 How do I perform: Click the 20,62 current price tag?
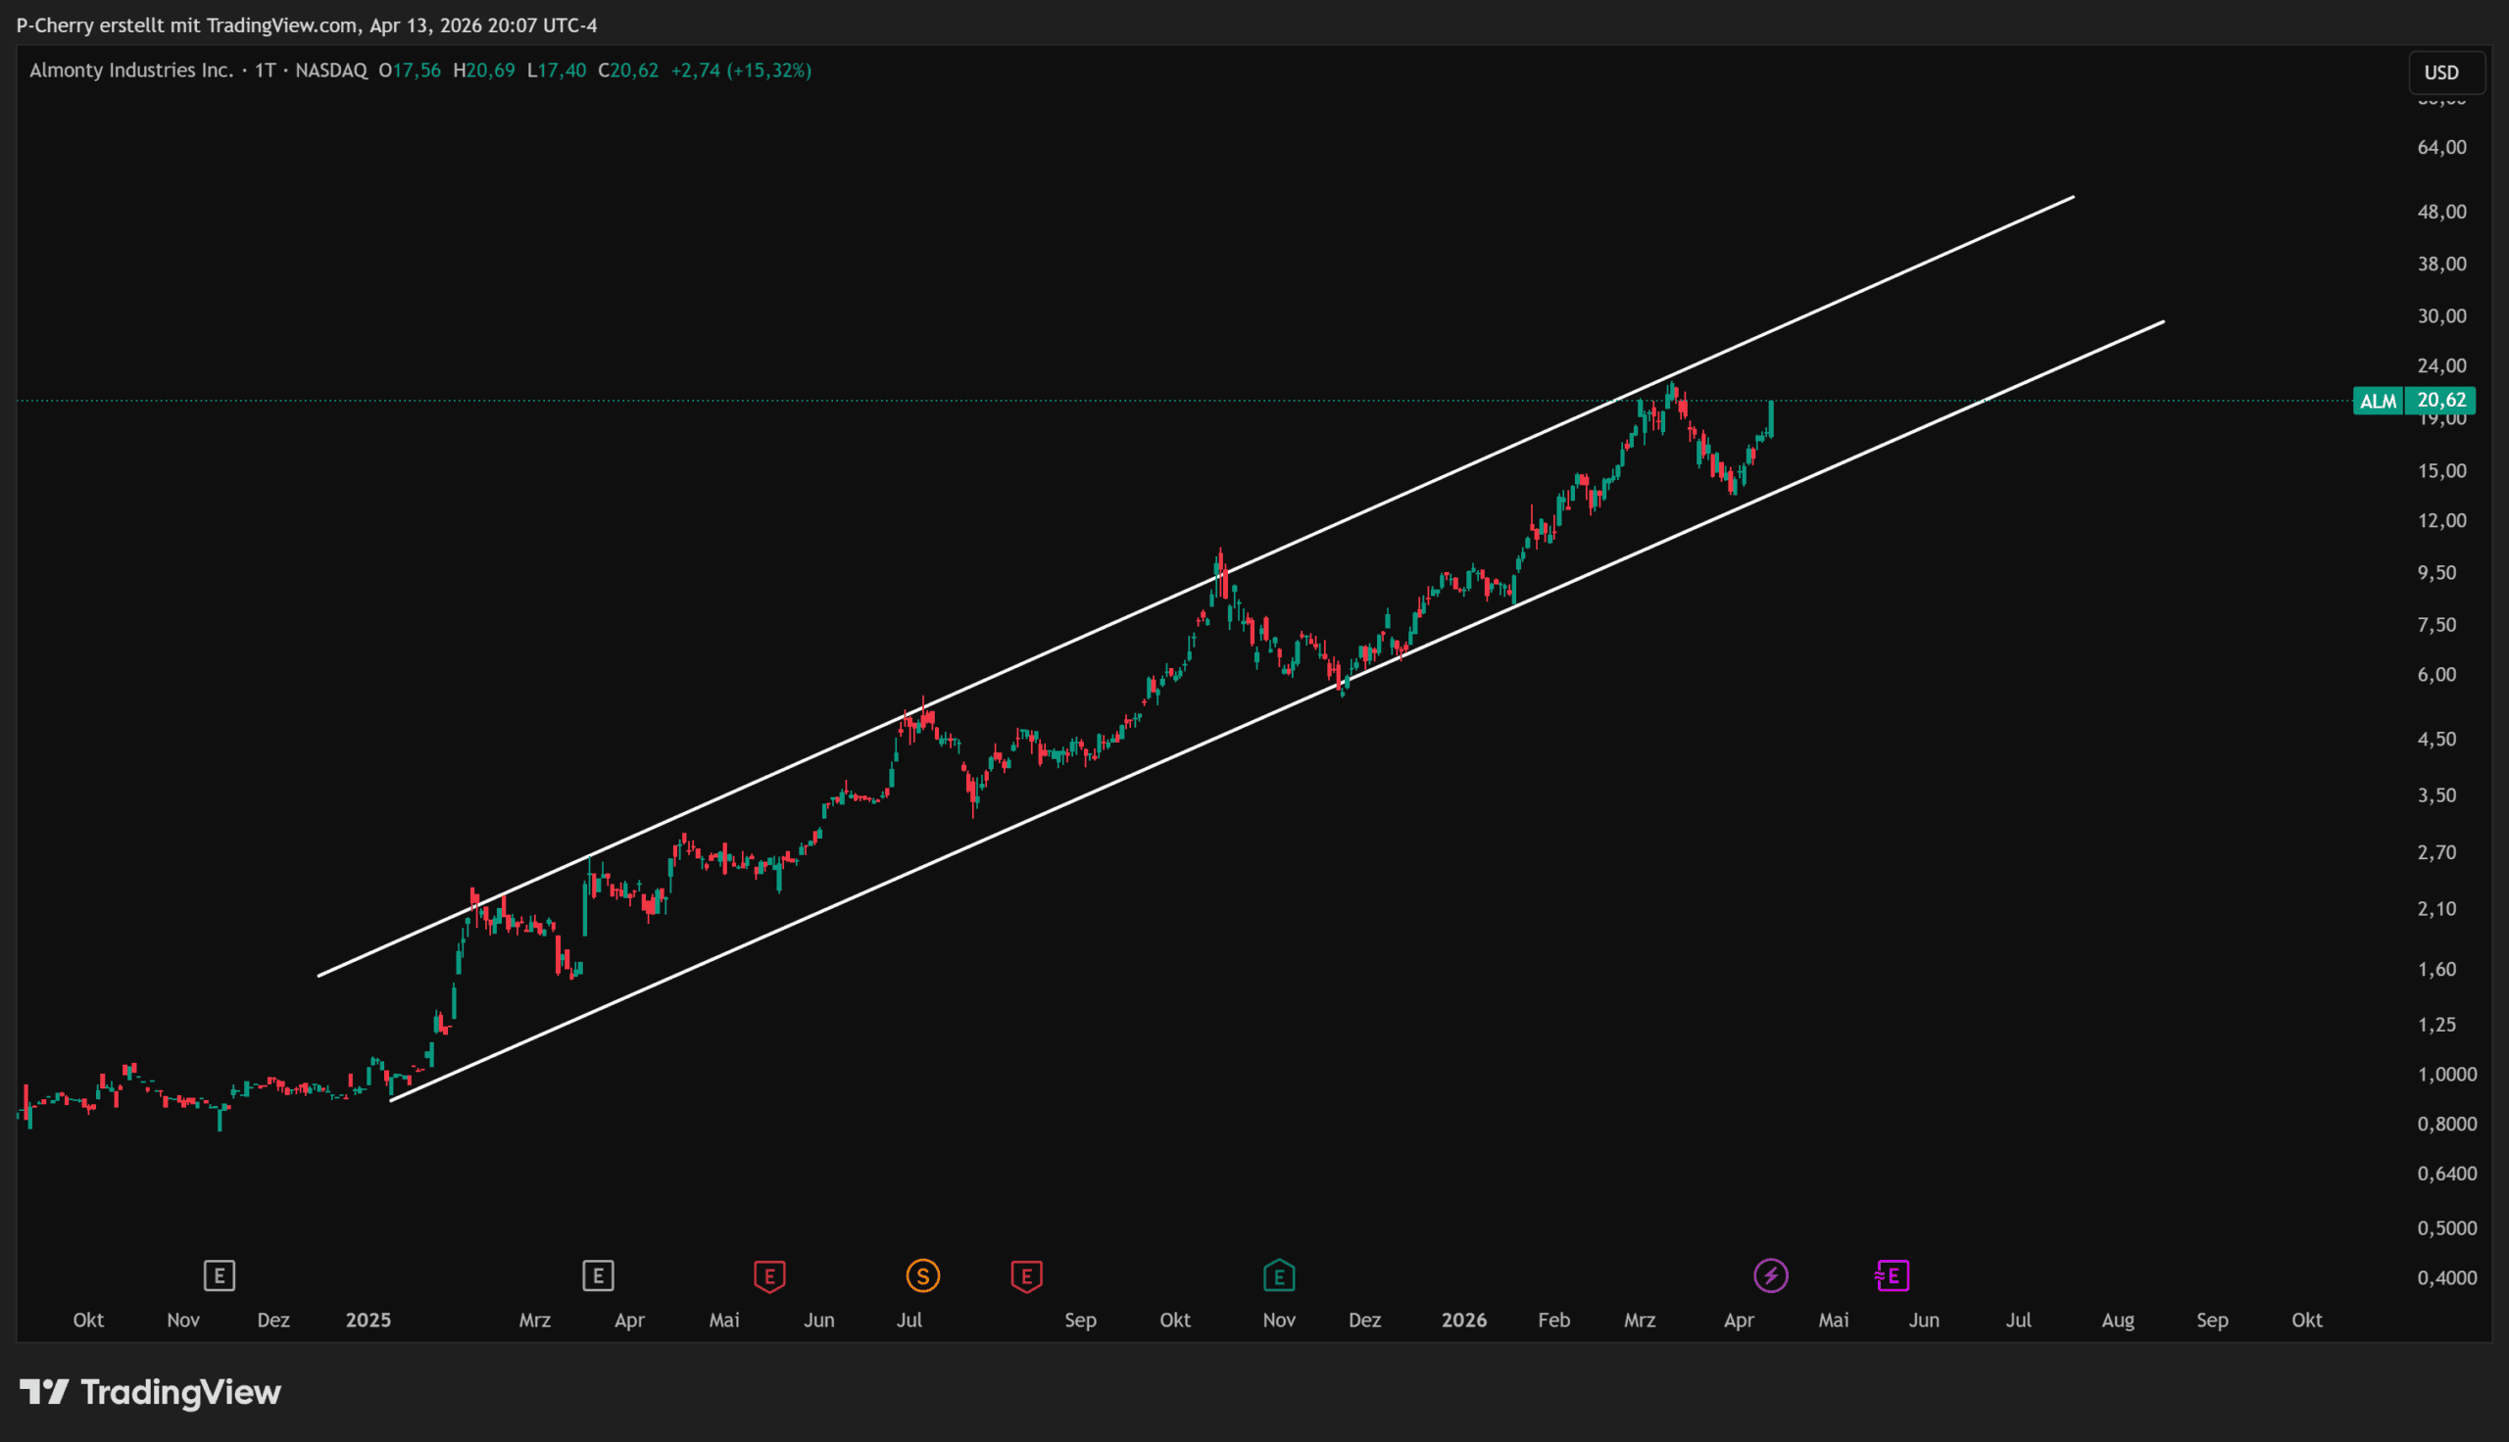point(2441,400)
